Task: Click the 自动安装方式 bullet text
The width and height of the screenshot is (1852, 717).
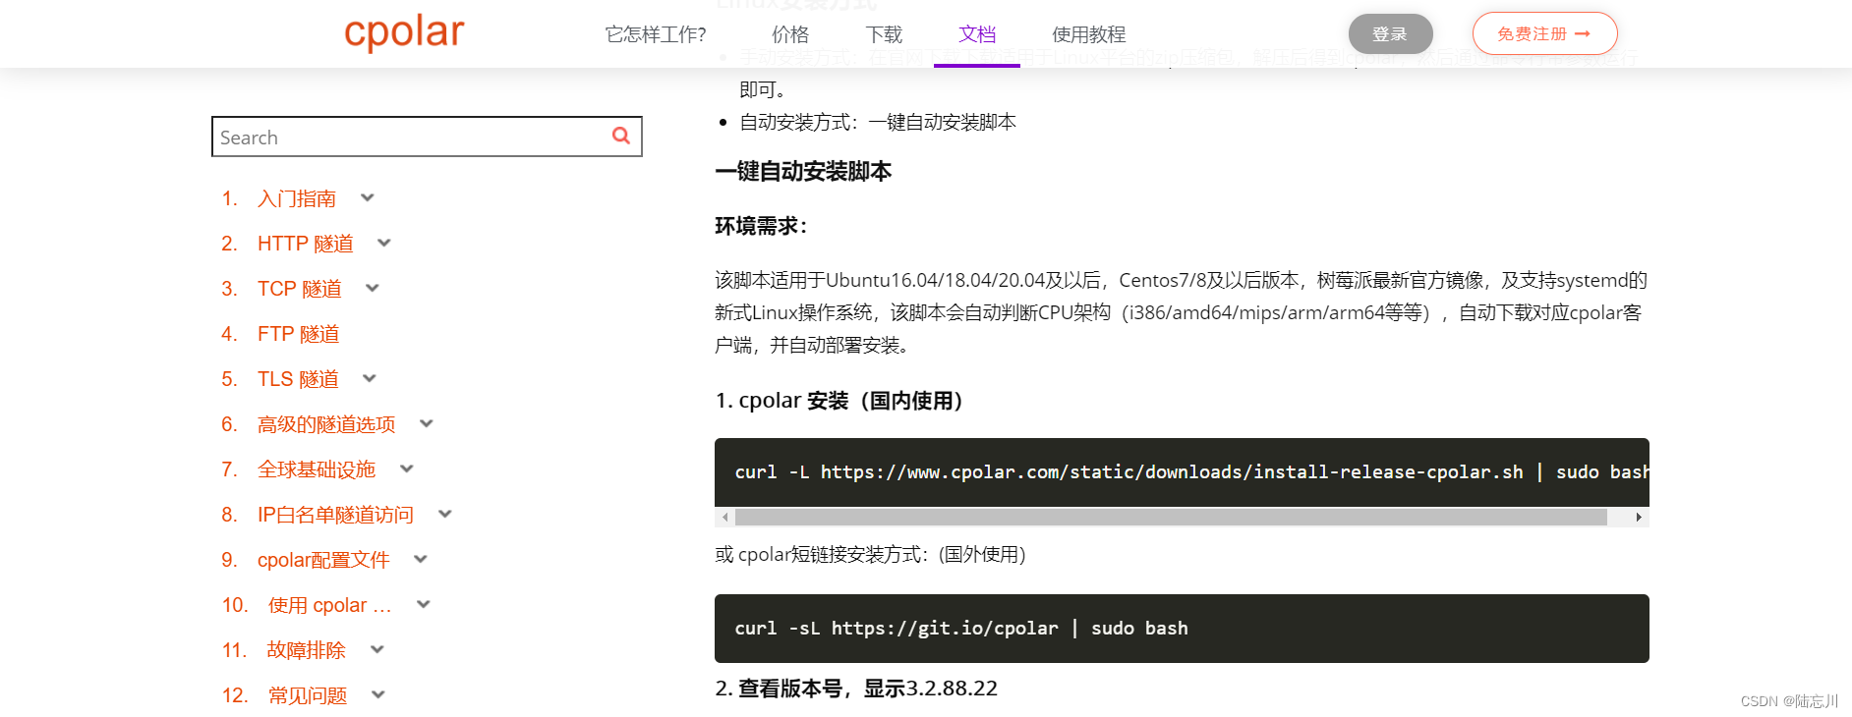Action: coord(878,122)
